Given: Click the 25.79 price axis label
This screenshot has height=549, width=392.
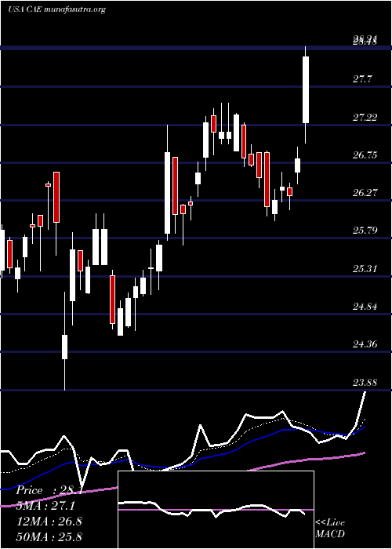Looking at the screenshot, I should (x=365, y=231).
